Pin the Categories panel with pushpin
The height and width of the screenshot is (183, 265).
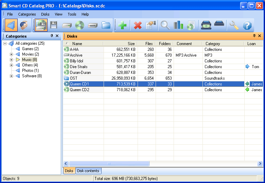pyautogui.click(x=52, y=36)
